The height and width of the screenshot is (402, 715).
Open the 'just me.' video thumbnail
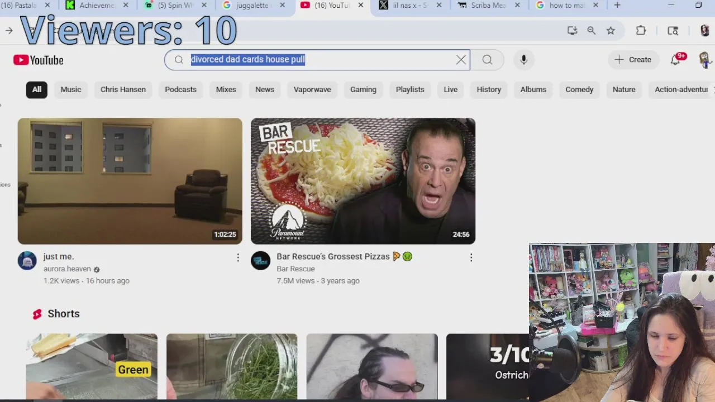(x=130, y=181)
